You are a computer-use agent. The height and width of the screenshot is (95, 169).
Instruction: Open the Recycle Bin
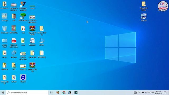(4, 30)
